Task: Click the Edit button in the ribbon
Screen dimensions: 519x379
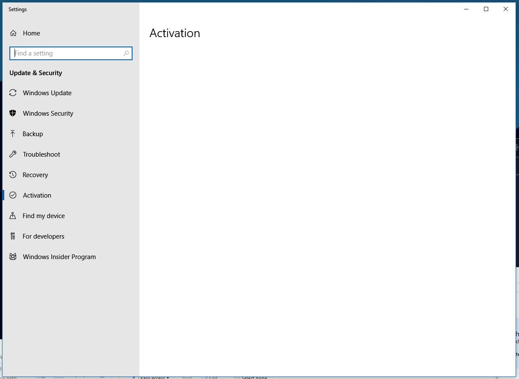Action: click(x=212, y=377)
